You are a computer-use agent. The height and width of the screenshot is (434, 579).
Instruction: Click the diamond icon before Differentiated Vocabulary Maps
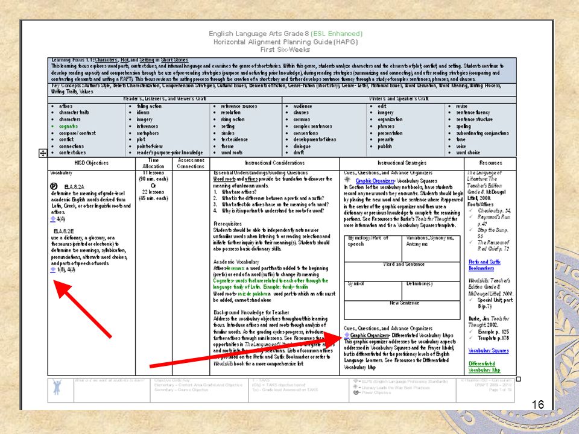pos(347,335)
